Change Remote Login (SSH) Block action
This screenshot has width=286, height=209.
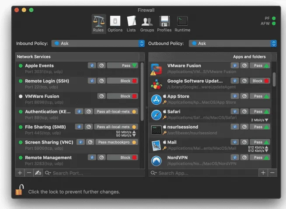pos(122,81)
